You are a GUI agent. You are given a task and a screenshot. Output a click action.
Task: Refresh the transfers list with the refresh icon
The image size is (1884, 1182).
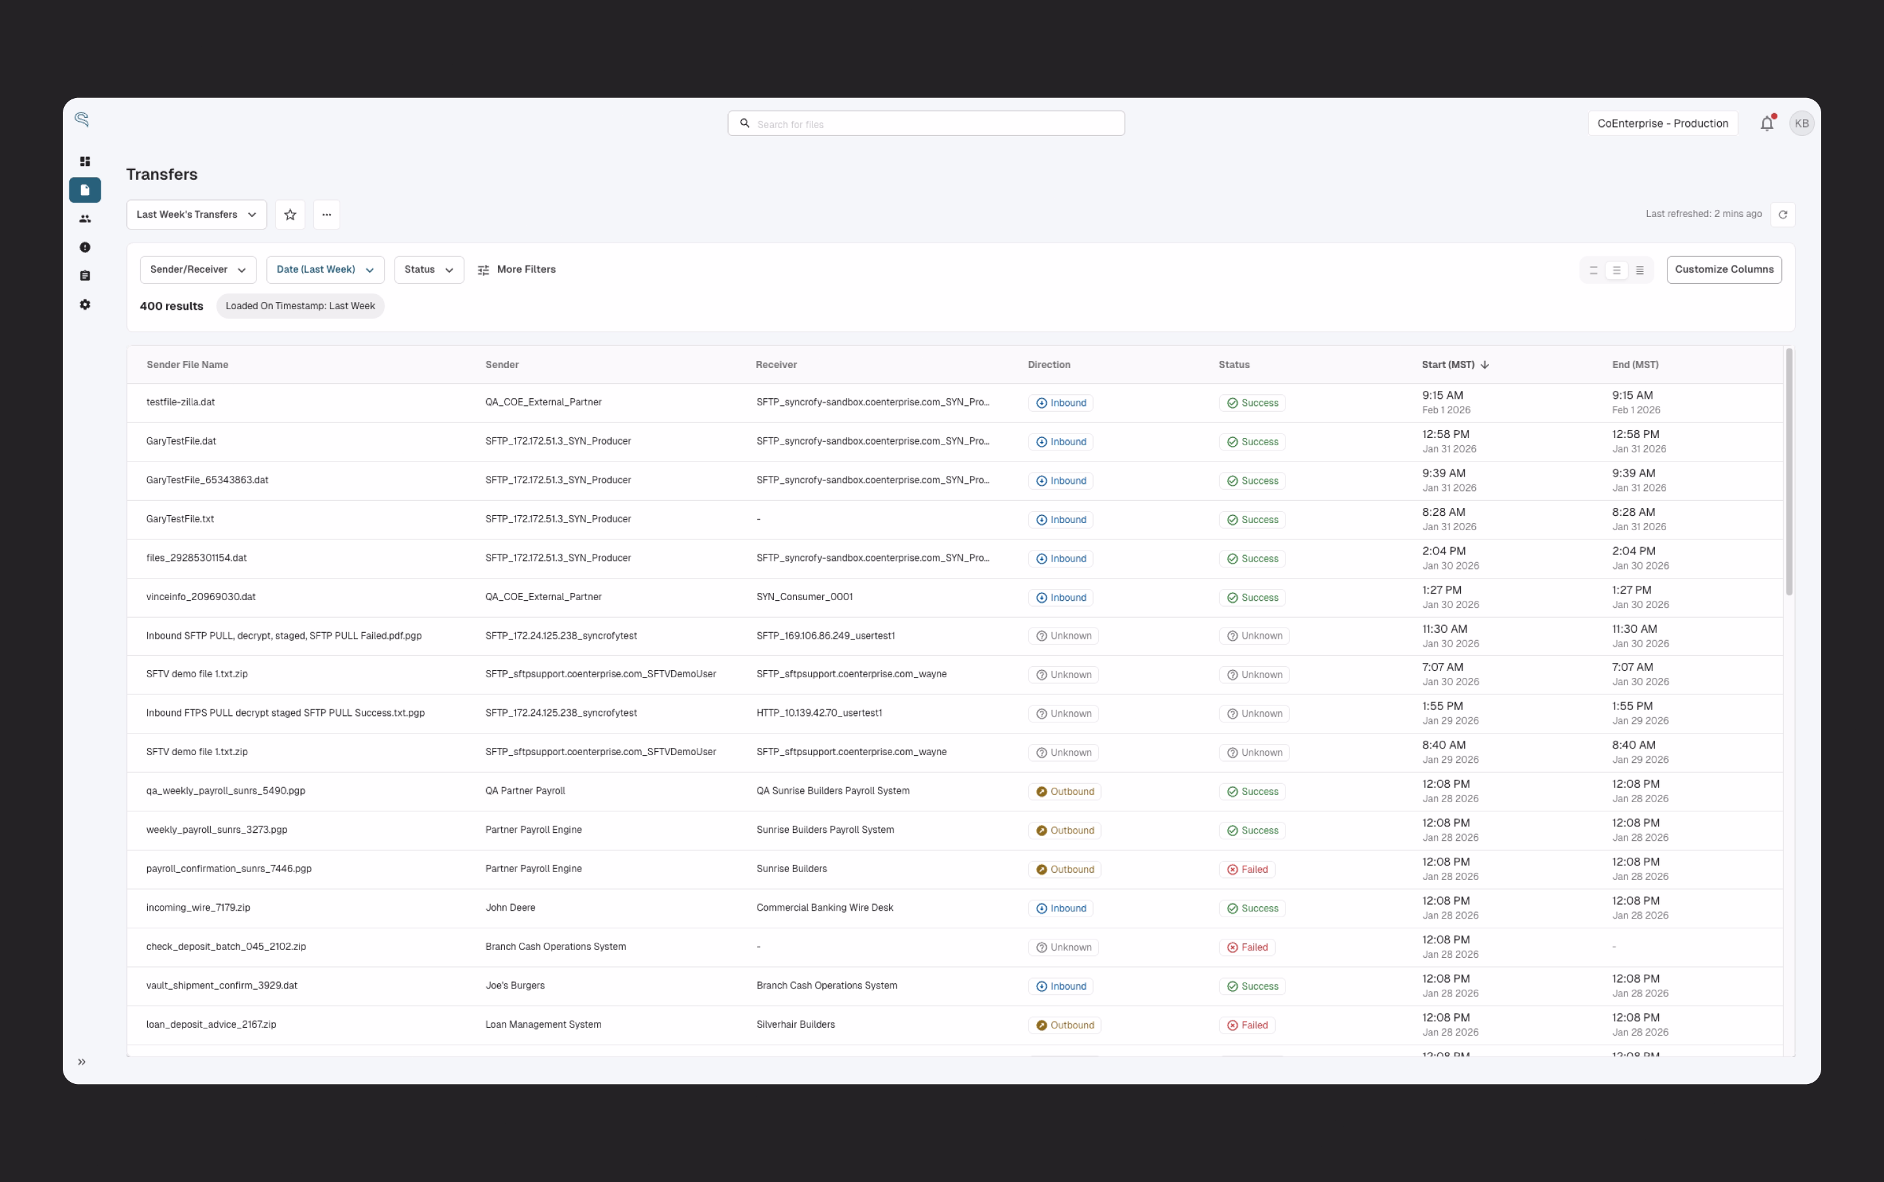tap(1783, 213)
